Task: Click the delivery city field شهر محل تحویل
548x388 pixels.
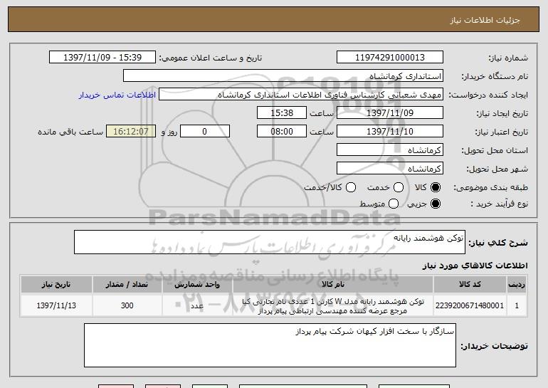Action: pyautogui.click(x=390, y=169)
